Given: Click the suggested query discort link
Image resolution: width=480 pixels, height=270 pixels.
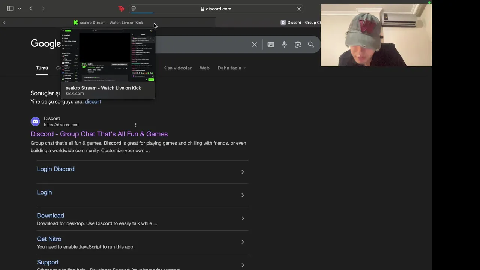Looking at the screenshot, I should (93, 102).
